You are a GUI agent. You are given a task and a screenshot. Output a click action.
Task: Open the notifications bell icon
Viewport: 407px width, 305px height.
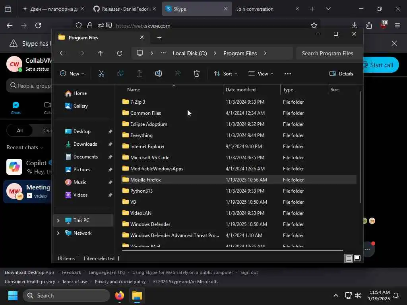click(396, 295)
